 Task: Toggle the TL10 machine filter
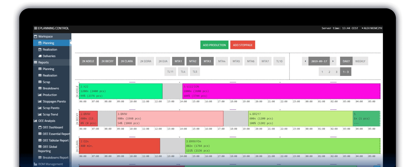(x=279, y=61)
